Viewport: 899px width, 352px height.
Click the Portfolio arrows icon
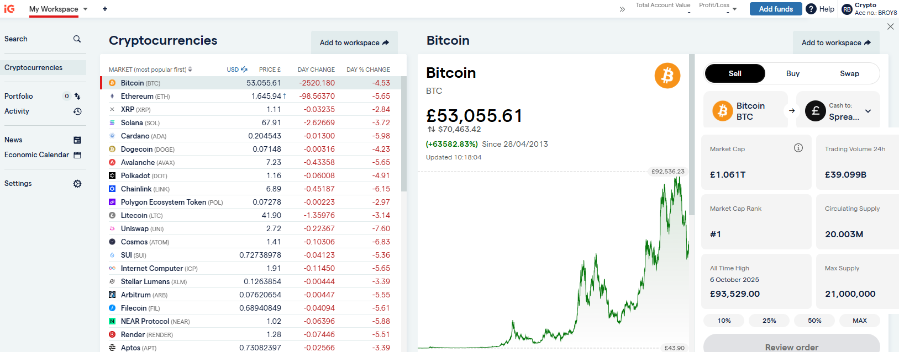point(77,96)
